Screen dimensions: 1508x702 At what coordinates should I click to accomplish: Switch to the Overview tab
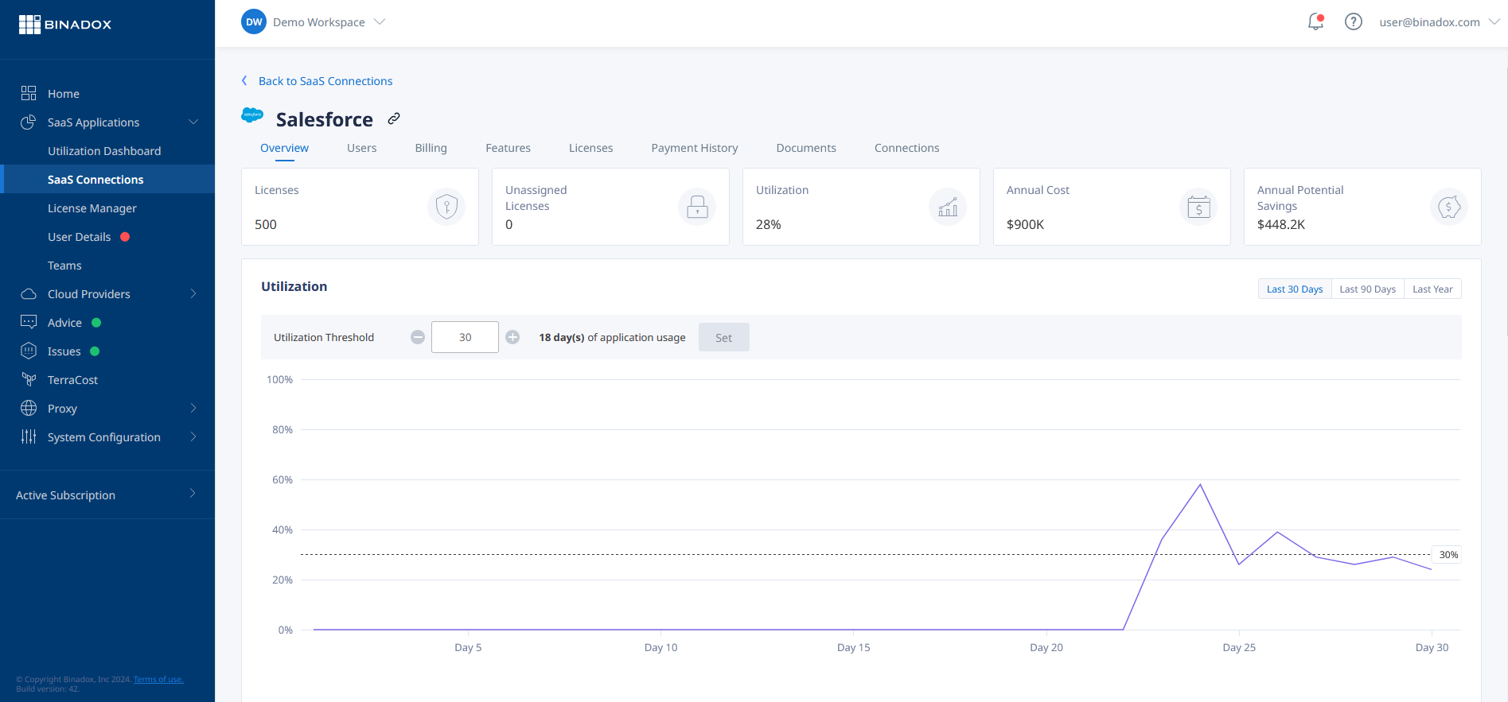(x=284, y=148)
